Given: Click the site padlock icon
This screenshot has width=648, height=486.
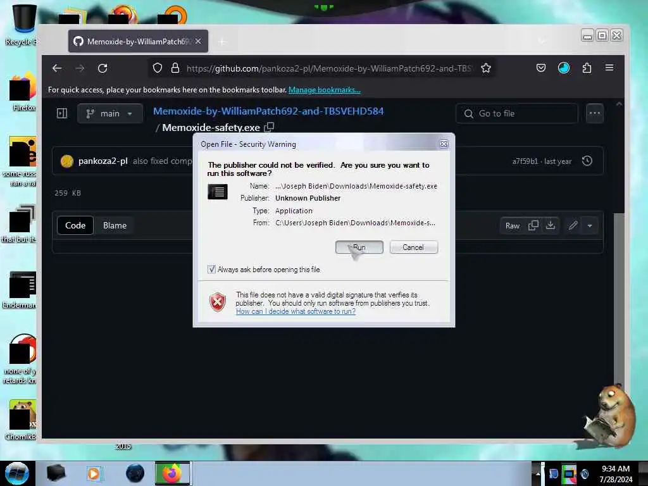Looking at the screenshot, I should [175, 68].
